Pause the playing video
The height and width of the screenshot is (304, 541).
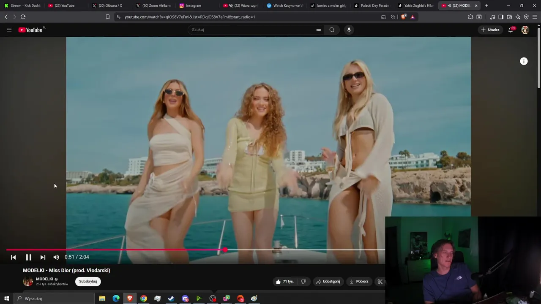point(28,257)
